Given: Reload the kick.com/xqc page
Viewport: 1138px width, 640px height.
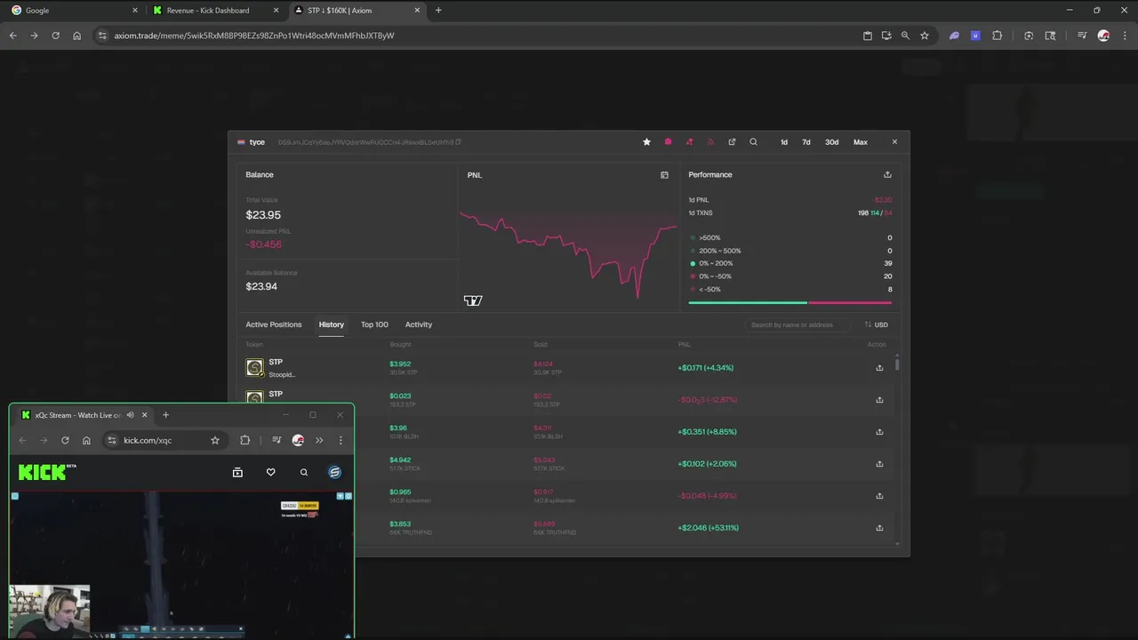Looking at the screenshot, I should click(x=65, y=440).
